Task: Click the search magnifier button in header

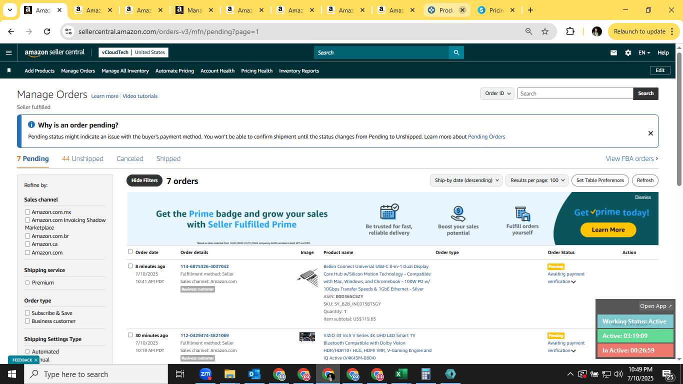Action: tap(456, 52)
